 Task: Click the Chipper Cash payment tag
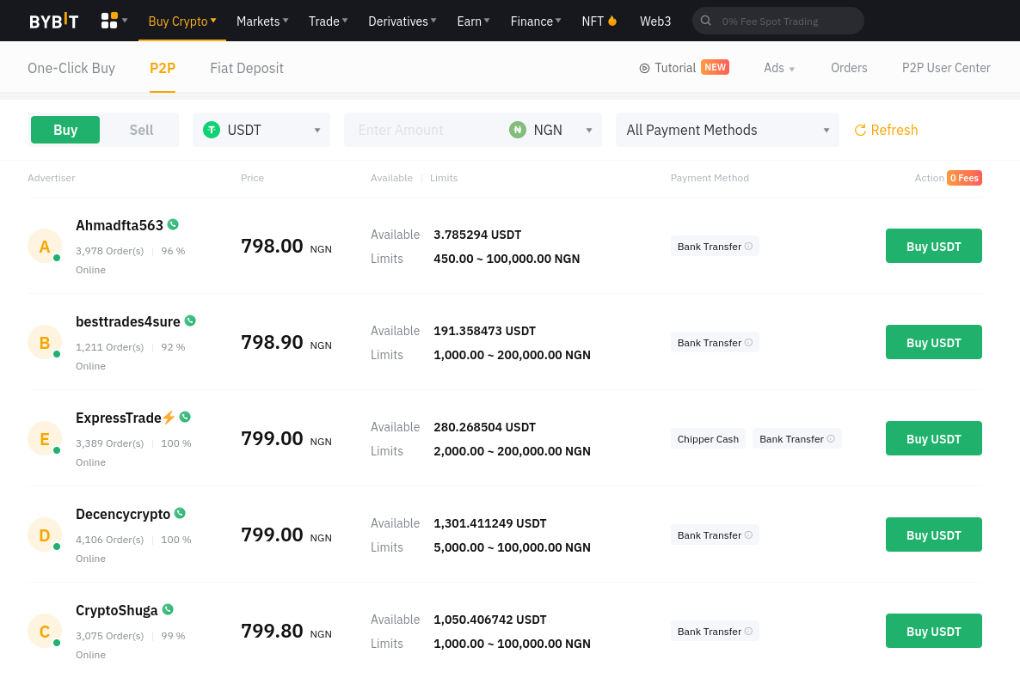(x=708, y=439)
